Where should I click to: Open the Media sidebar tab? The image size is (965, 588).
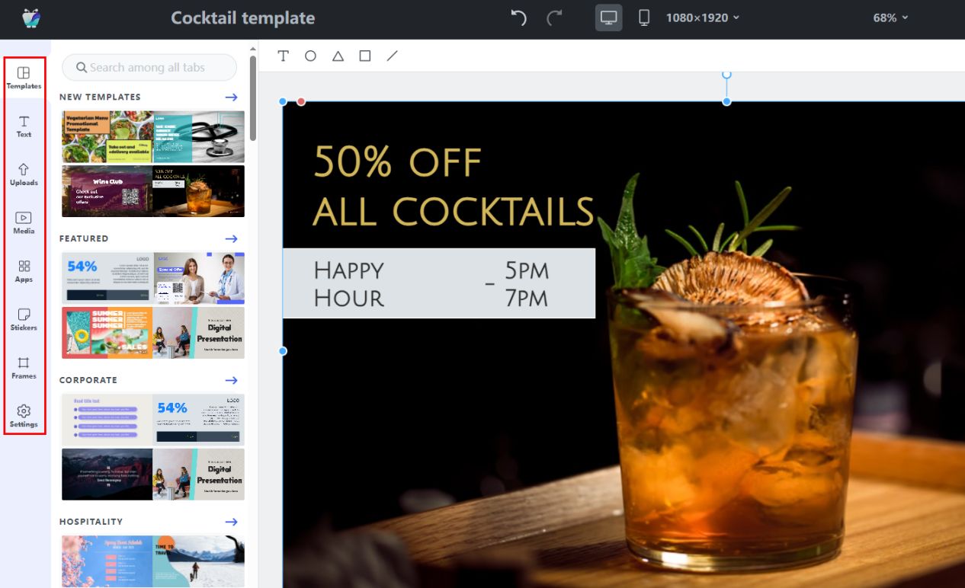point(24,223)
